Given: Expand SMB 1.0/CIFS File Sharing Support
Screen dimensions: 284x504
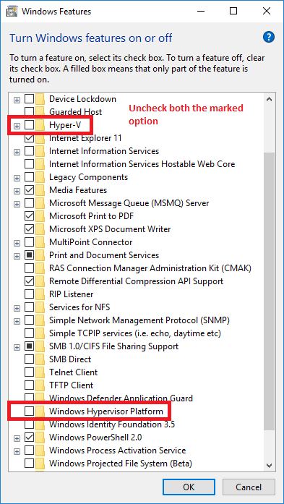Looking at the screenshot, I should coord(17,347).
